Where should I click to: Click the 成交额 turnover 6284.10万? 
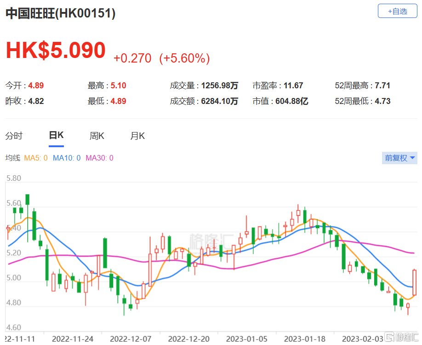coord(220,101)
